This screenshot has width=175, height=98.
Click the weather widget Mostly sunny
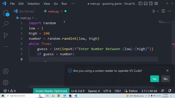click(x=135, y=96)
